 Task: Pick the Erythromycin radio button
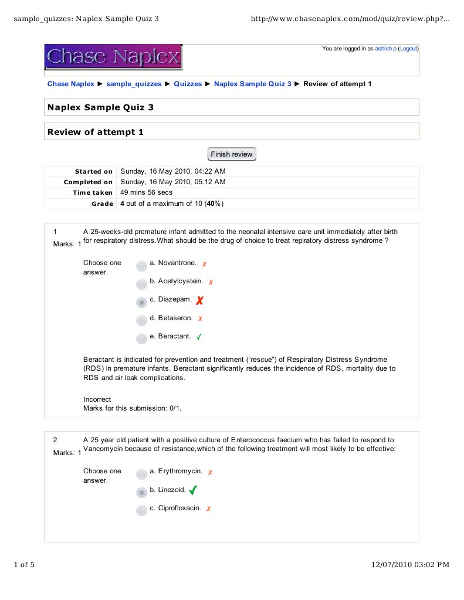click(x=141, y=474)
